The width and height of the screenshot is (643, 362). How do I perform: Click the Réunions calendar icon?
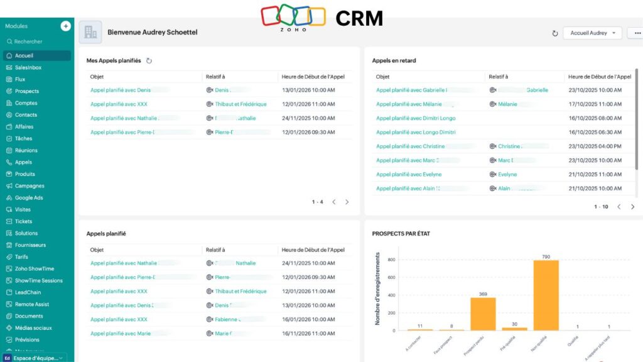tap(9, 150)
